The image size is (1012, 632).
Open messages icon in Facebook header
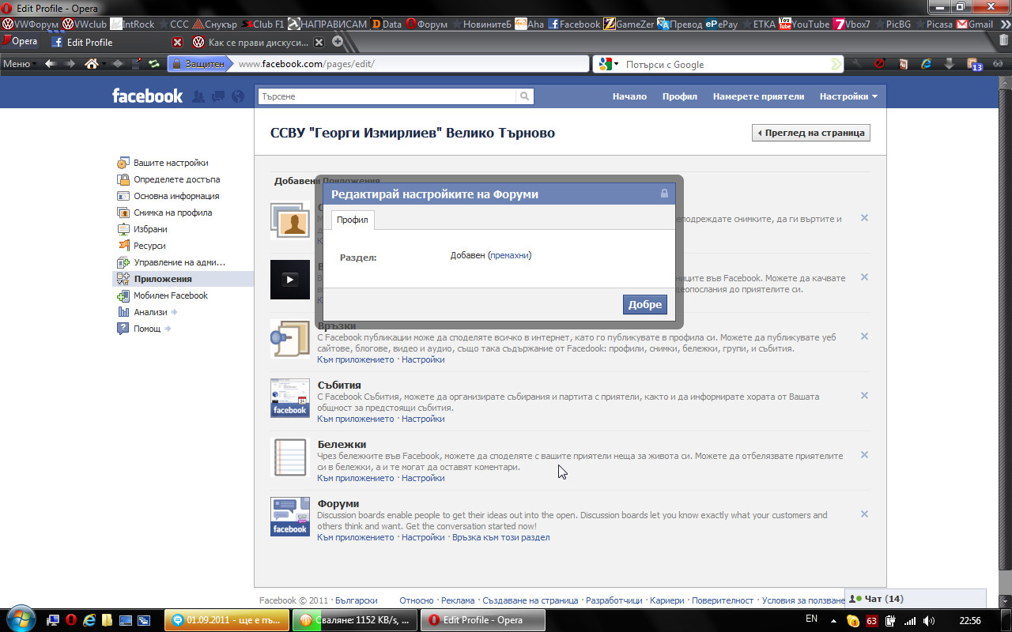pyautogui.click(x=218, y=96)
